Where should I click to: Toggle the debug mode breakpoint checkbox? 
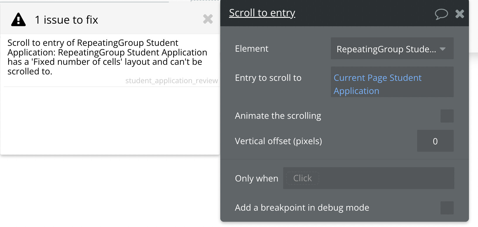click(447, 208)
